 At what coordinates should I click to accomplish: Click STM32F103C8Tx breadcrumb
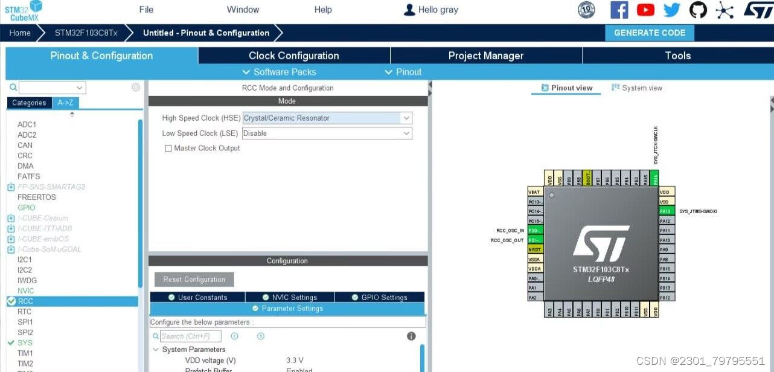[86, 33]
